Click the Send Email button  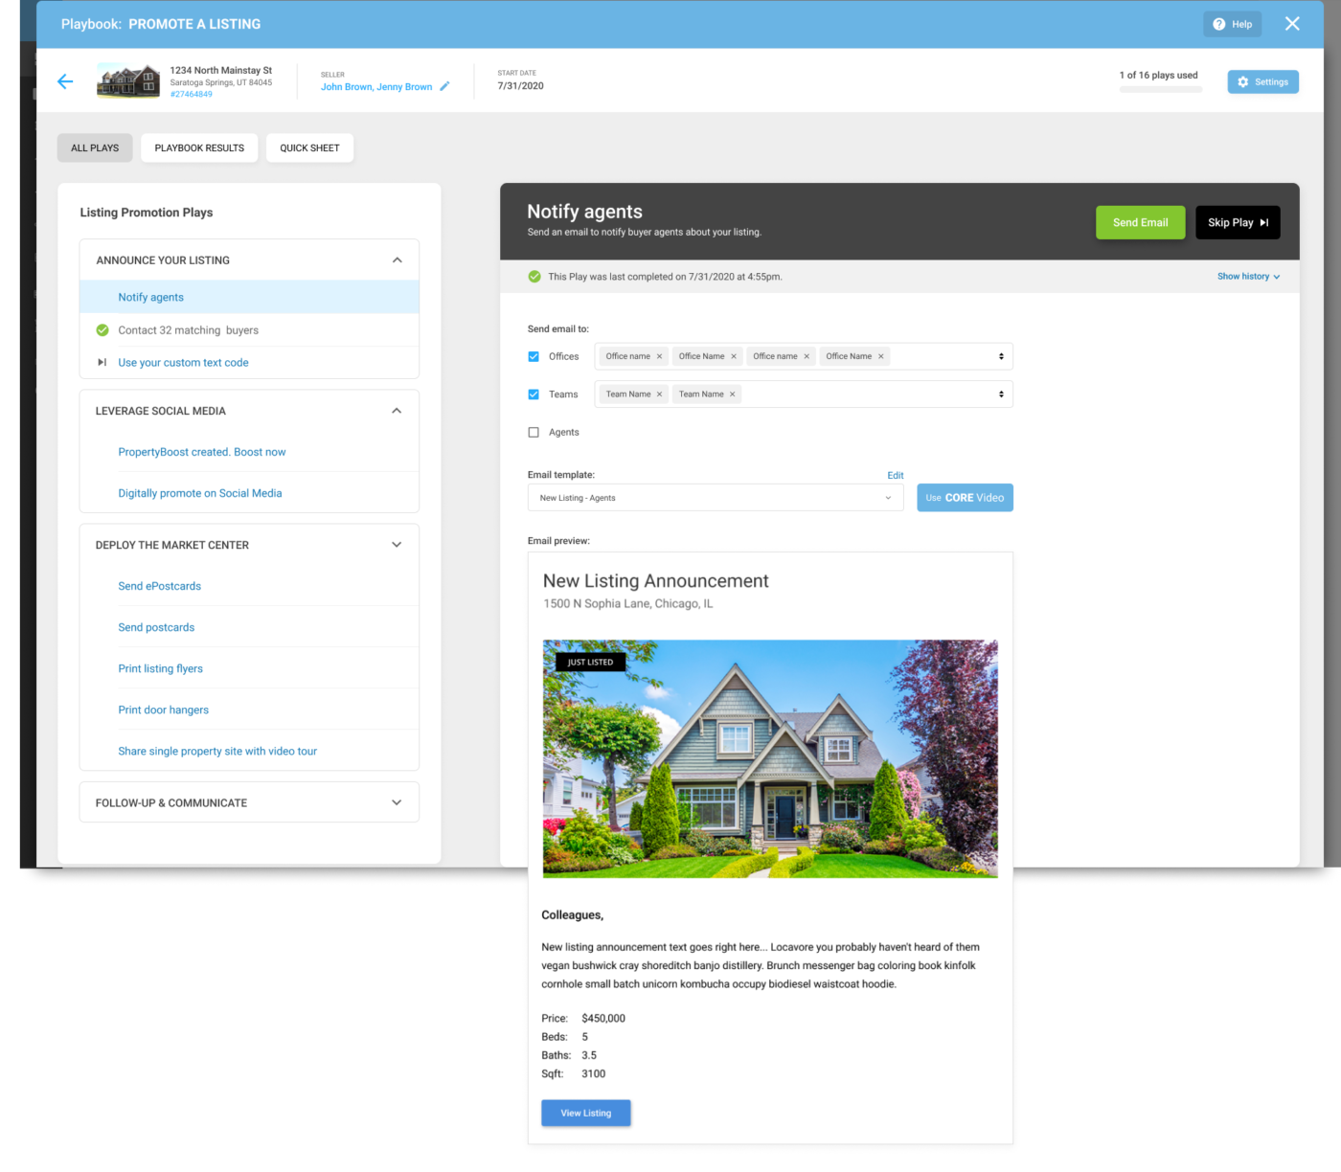[1140, 222]
